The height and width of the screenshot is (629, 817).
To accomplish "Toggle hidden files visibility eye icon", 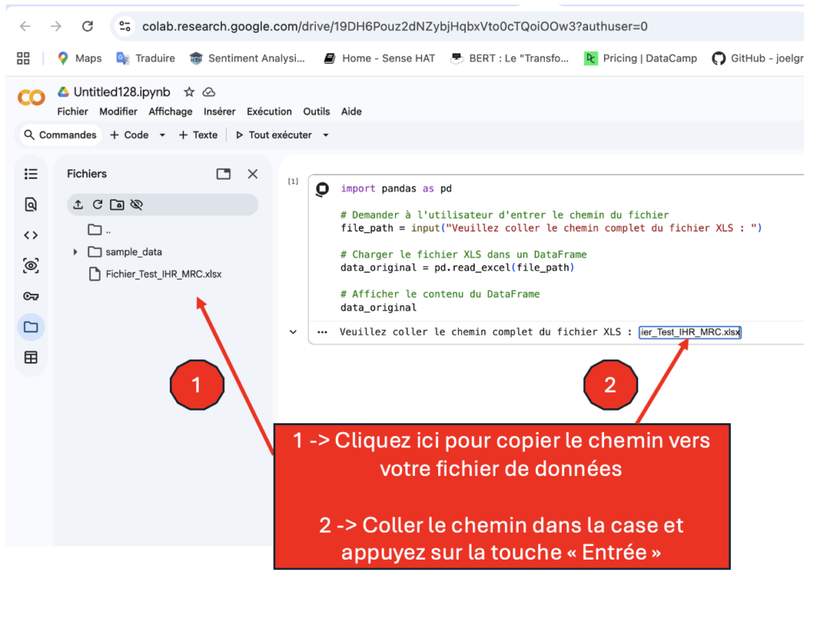I will [136, 205].
